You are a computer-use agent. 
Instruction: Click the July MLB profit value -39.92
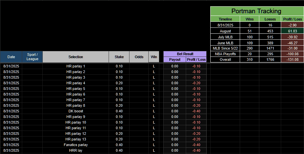292,37
